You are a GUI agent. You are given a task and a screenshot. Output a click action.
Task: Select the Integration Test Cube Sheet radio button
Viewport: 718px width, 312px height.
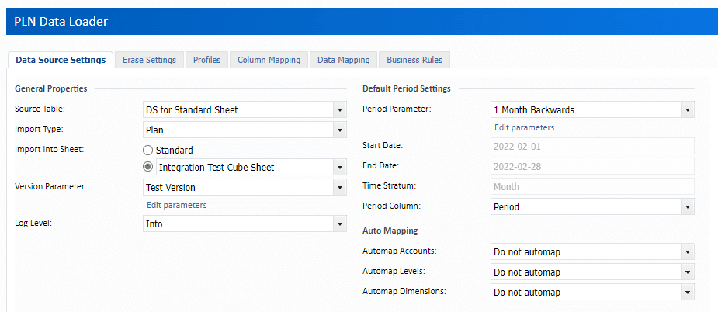148,167
